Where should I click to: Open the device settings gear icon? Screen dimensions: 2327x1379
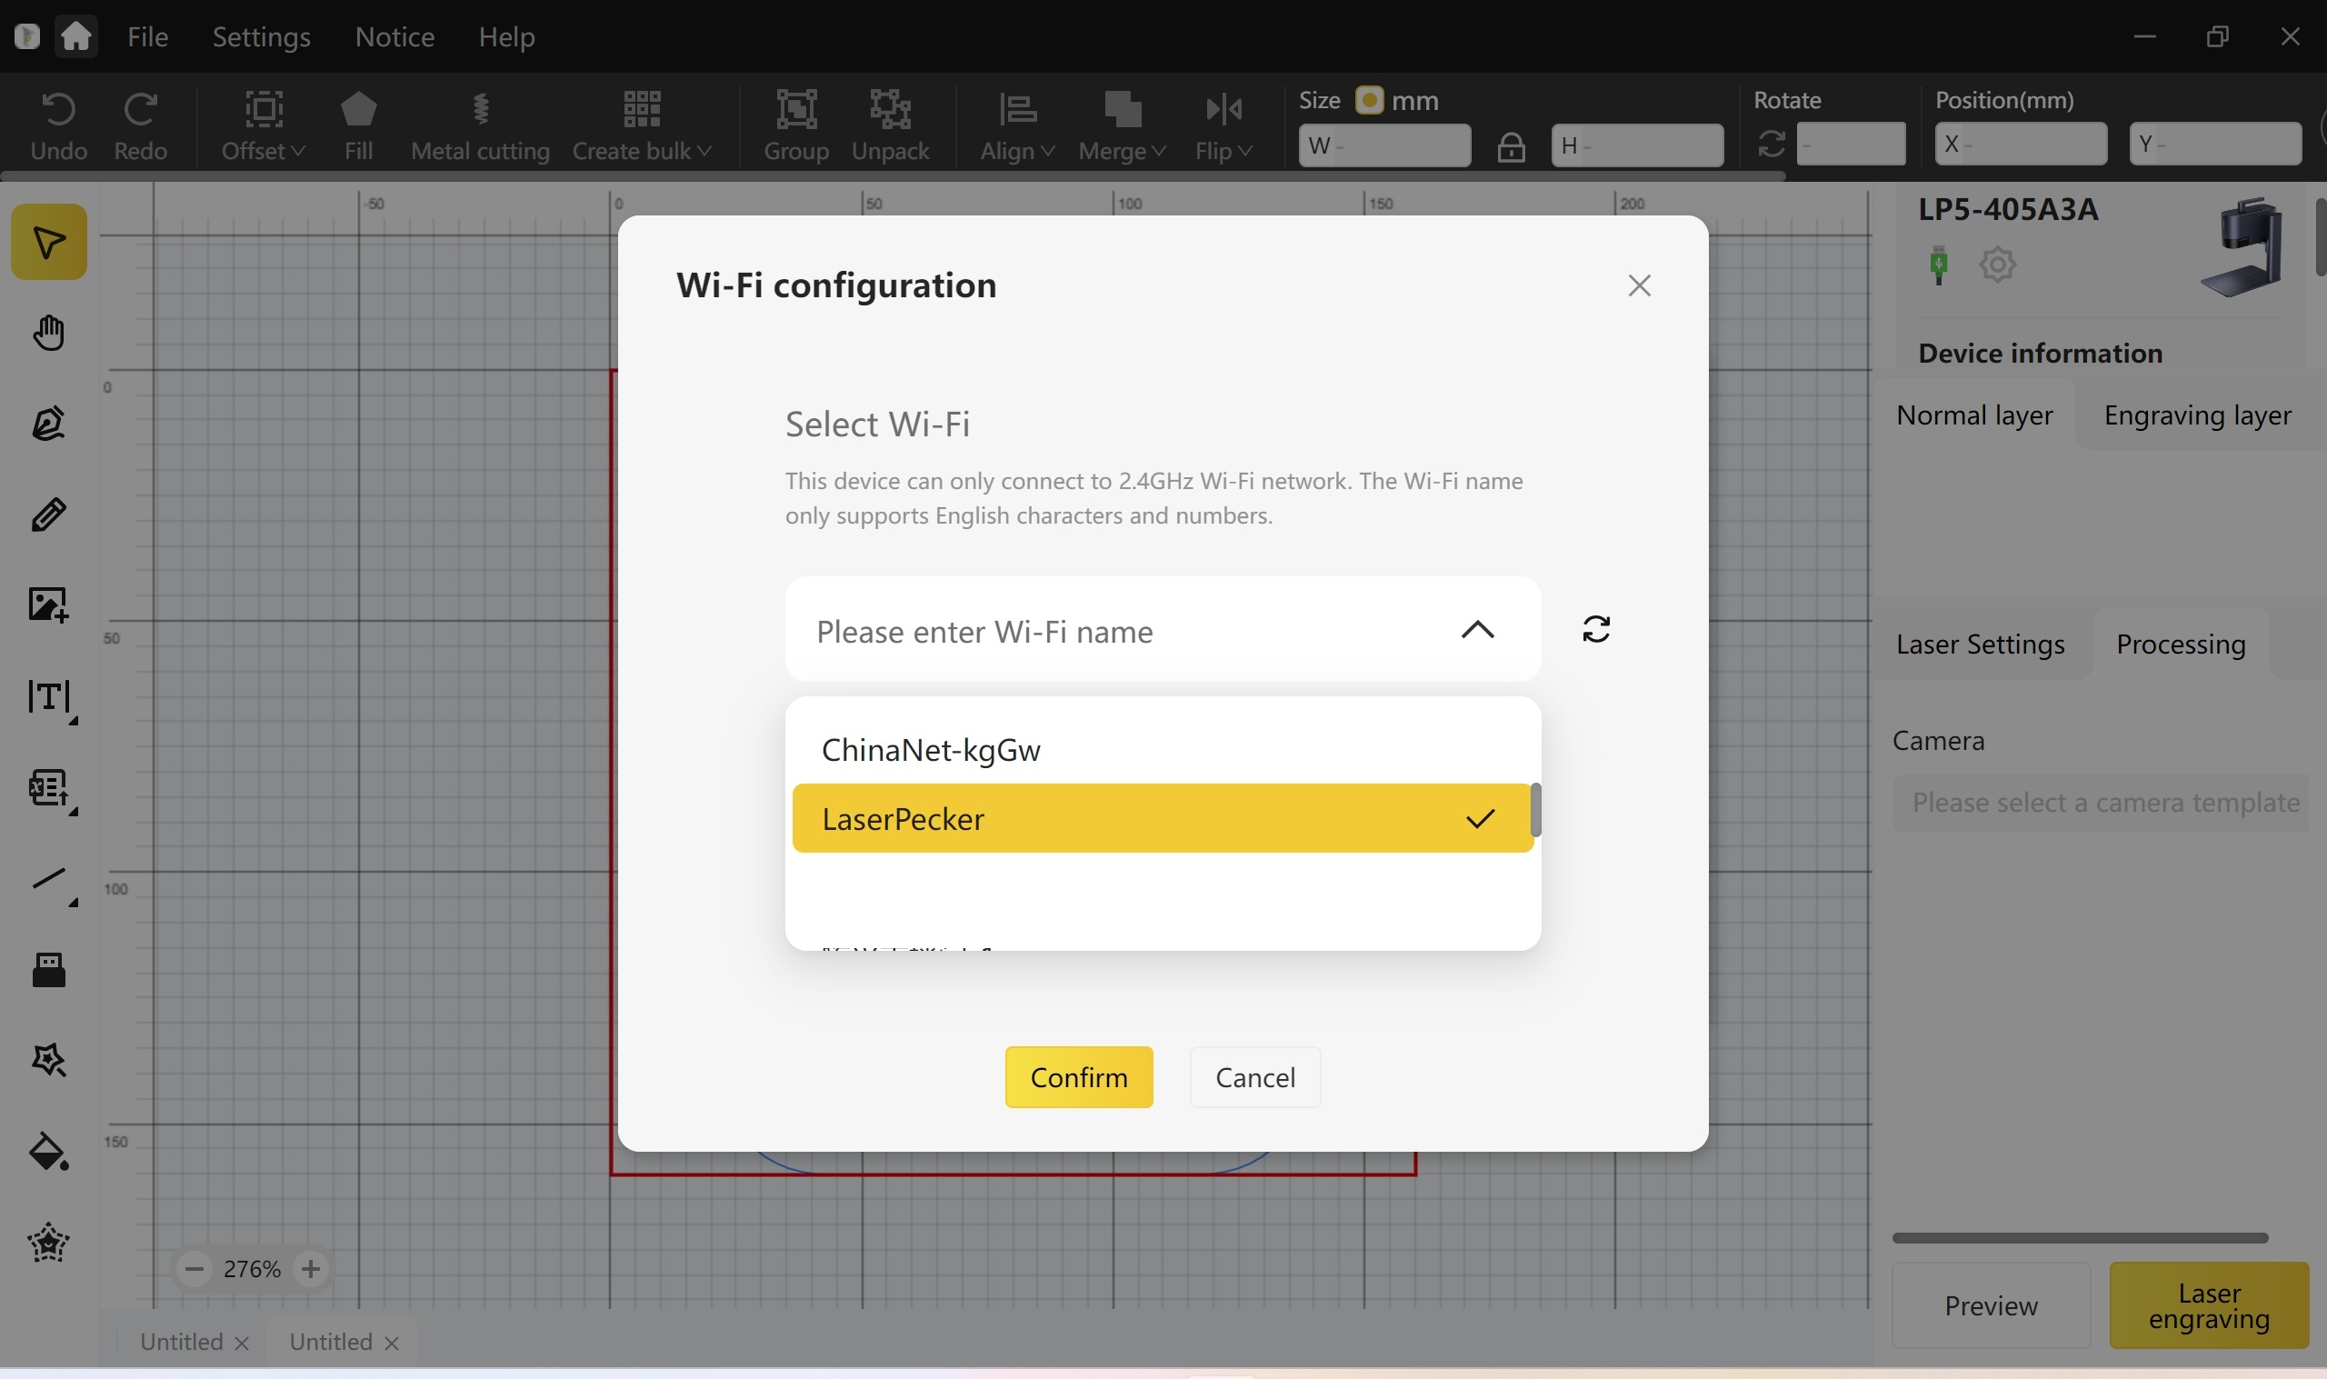(x=1996, y=265)
